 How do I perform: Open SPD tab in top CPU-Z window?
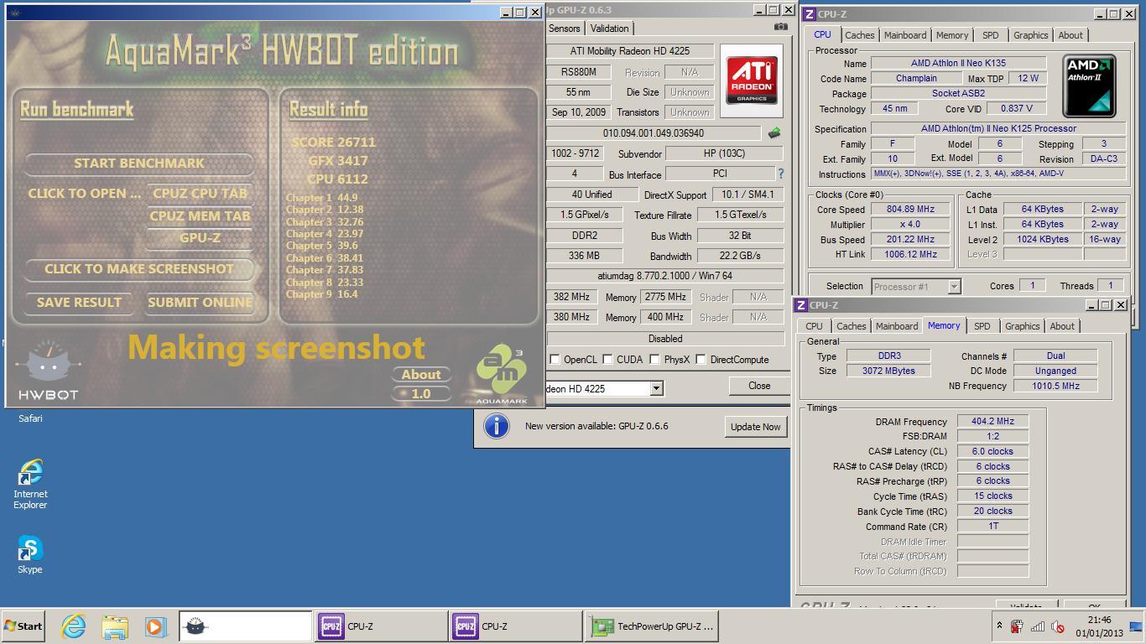click(991, 35)
